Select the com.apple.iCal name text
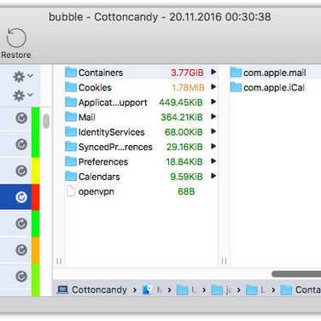Screen dimensions: 321x321 click(274, 88)
